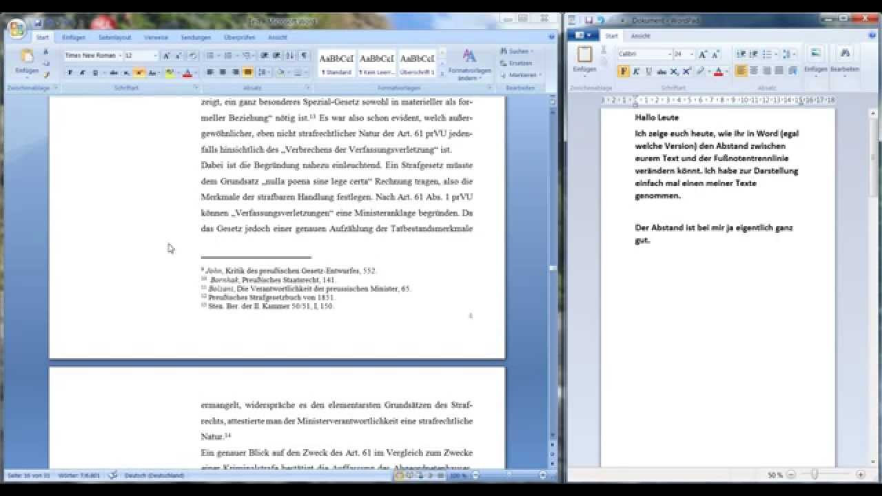
Task: Switch to Seitenlayout tab in Word
Action: pyautogui.click(x=114, y=37)
